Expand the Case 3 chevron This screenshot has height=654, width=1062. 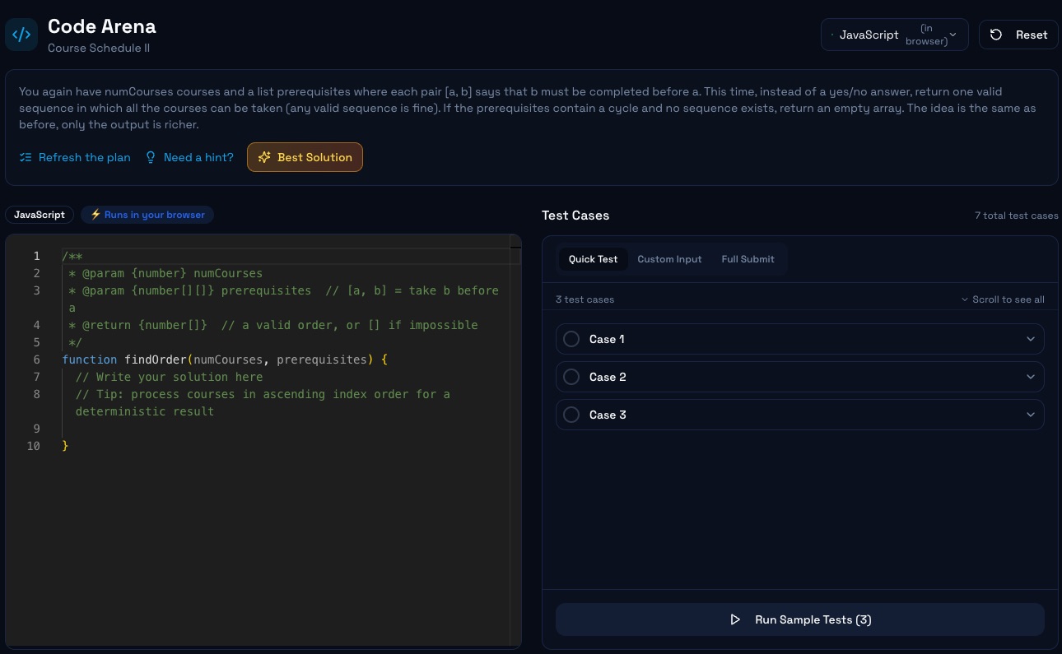point(1031,415)
